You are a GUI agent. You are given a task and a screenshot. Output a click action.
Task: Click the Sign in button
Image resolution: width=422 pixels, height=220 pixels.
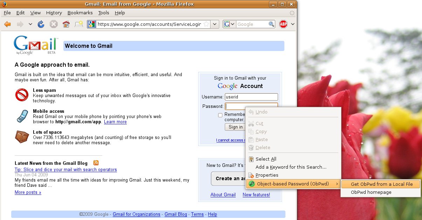pos(235,127)
